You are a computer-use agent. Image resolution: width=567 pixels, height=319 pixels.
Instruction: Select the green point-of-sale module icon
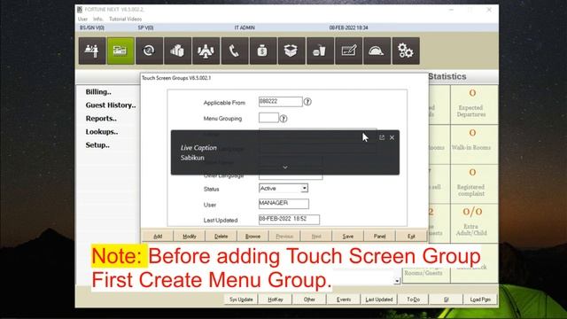[x=120, y=51]
